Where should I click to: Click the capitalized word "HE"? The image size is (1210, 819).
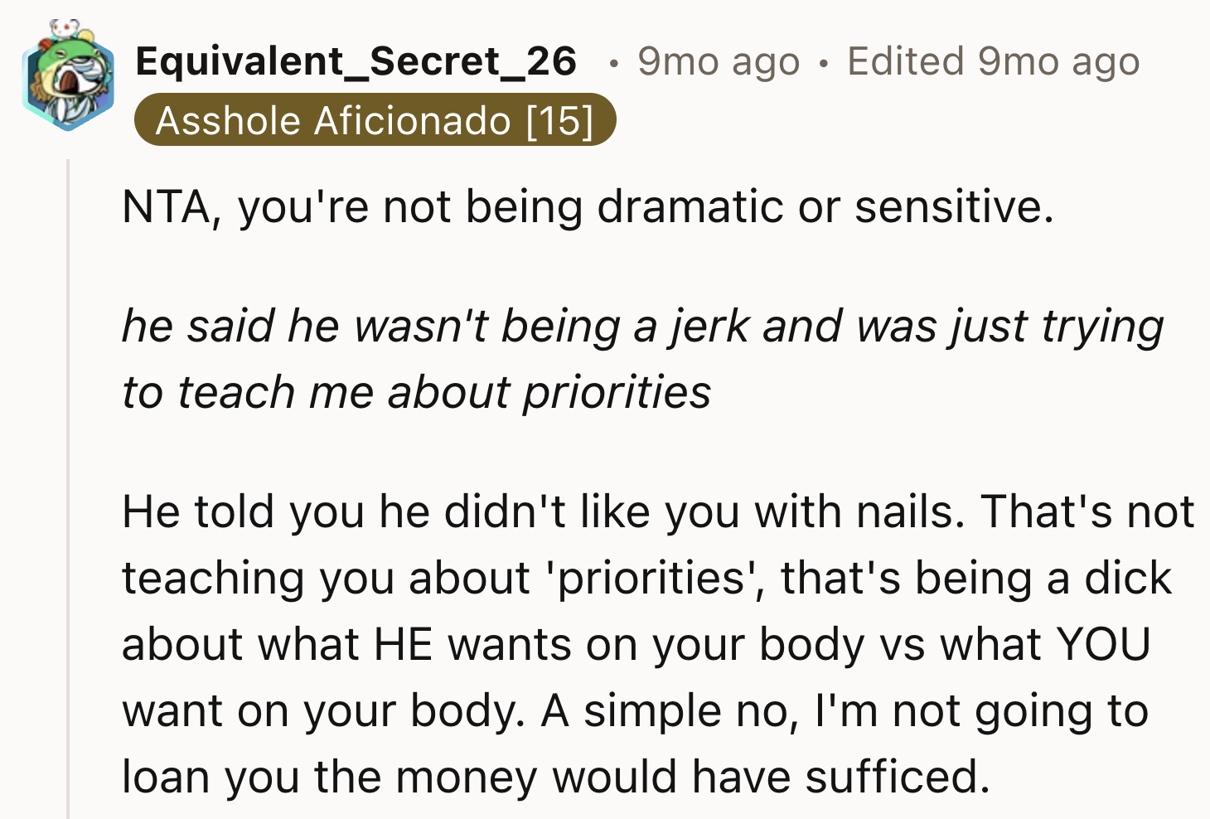[403, 644]
